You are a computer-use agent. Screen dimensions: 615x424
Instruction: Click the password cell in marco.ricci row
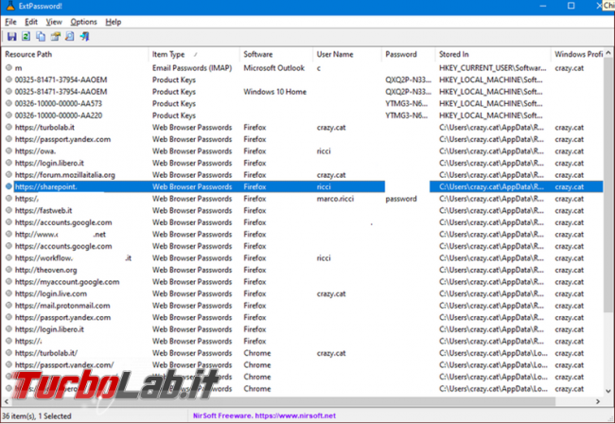401,199
